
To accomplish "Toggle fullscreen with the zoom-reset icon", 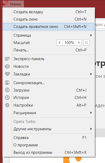I will click(x=86, y=43).
